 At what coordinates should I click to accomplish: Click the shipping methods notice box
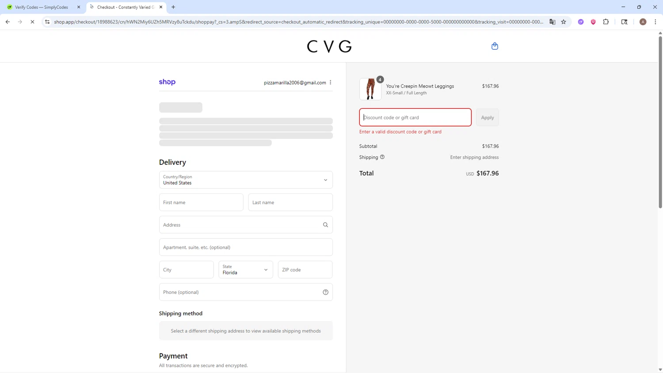tap(246, 331)
